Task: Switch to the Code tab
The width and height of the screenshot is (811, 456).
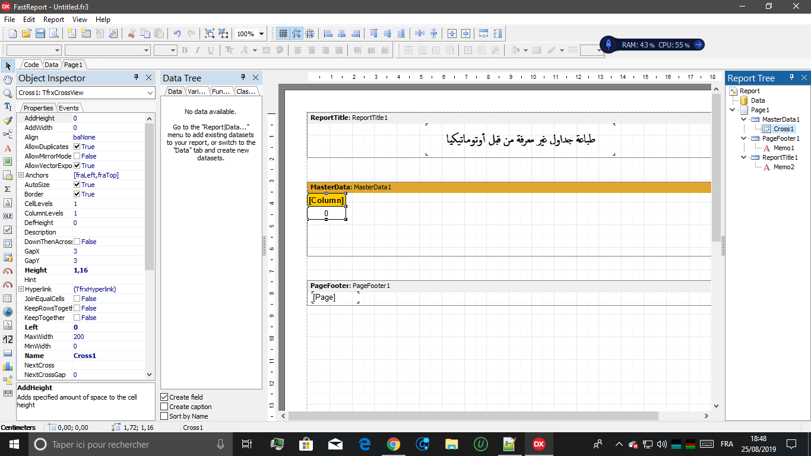Action: pyautogui.click(x=31, y=65)
